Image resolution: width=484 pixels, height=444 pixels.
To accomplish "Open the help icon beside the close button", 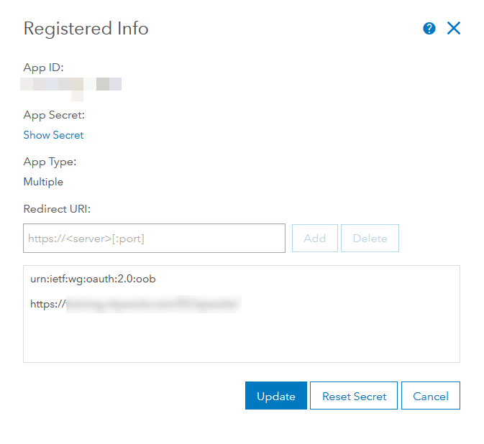I will tap(429, 29).
